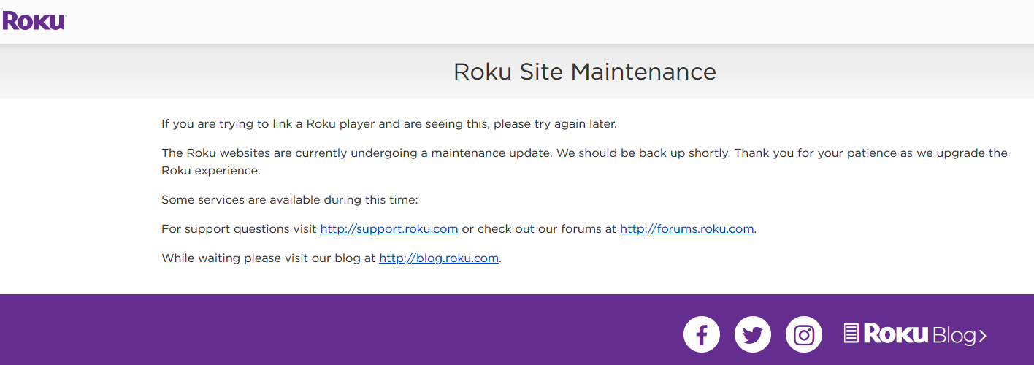
Task: Click the 'Roku experience.' text line
Action: tap(211, 171)
